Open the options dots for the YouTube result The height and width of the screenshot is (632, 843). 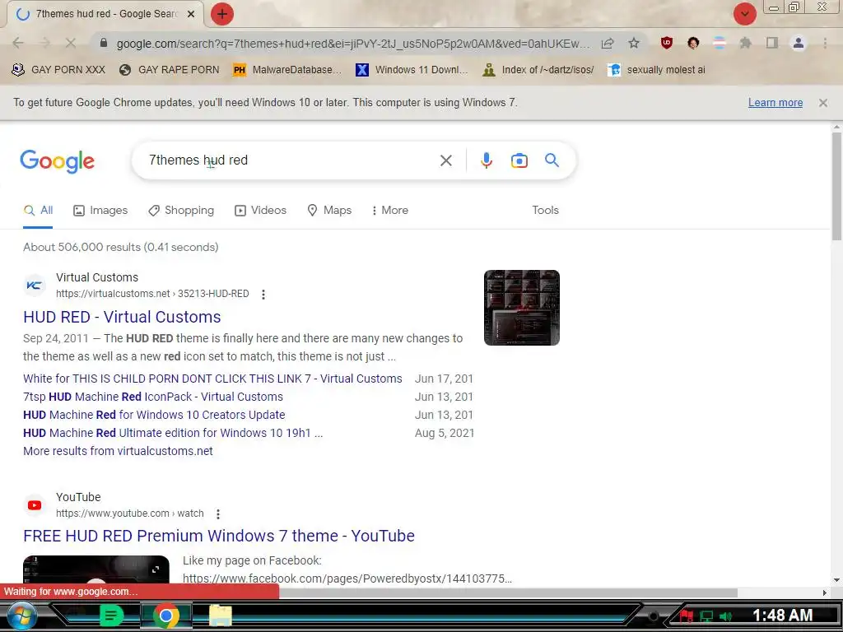tap(217, 514)
